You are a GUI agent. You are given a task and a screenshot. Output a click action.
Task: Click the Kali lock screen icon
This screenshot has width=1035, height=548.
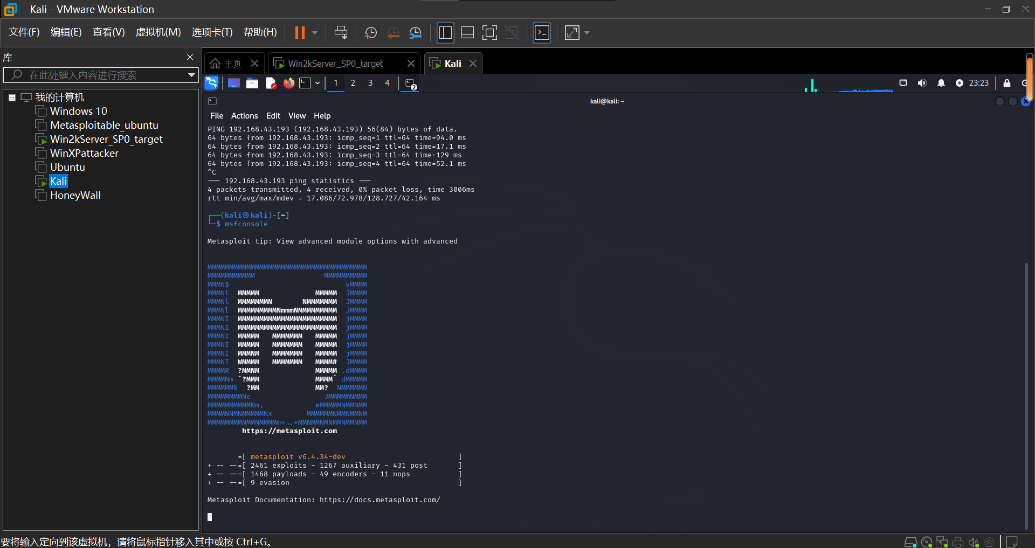pyautogui.click(x=1006, y=83)
